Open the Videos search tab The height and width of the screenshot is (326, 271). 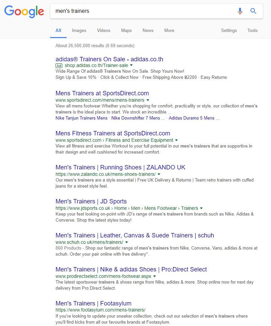104,30
